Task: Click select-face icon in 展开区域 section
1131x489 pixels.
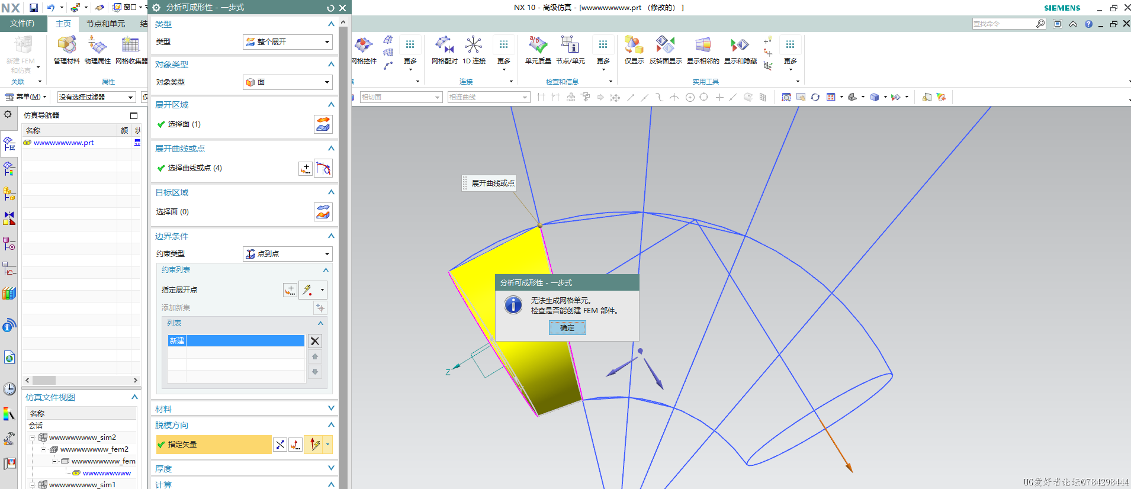Action: click(323, 124)
